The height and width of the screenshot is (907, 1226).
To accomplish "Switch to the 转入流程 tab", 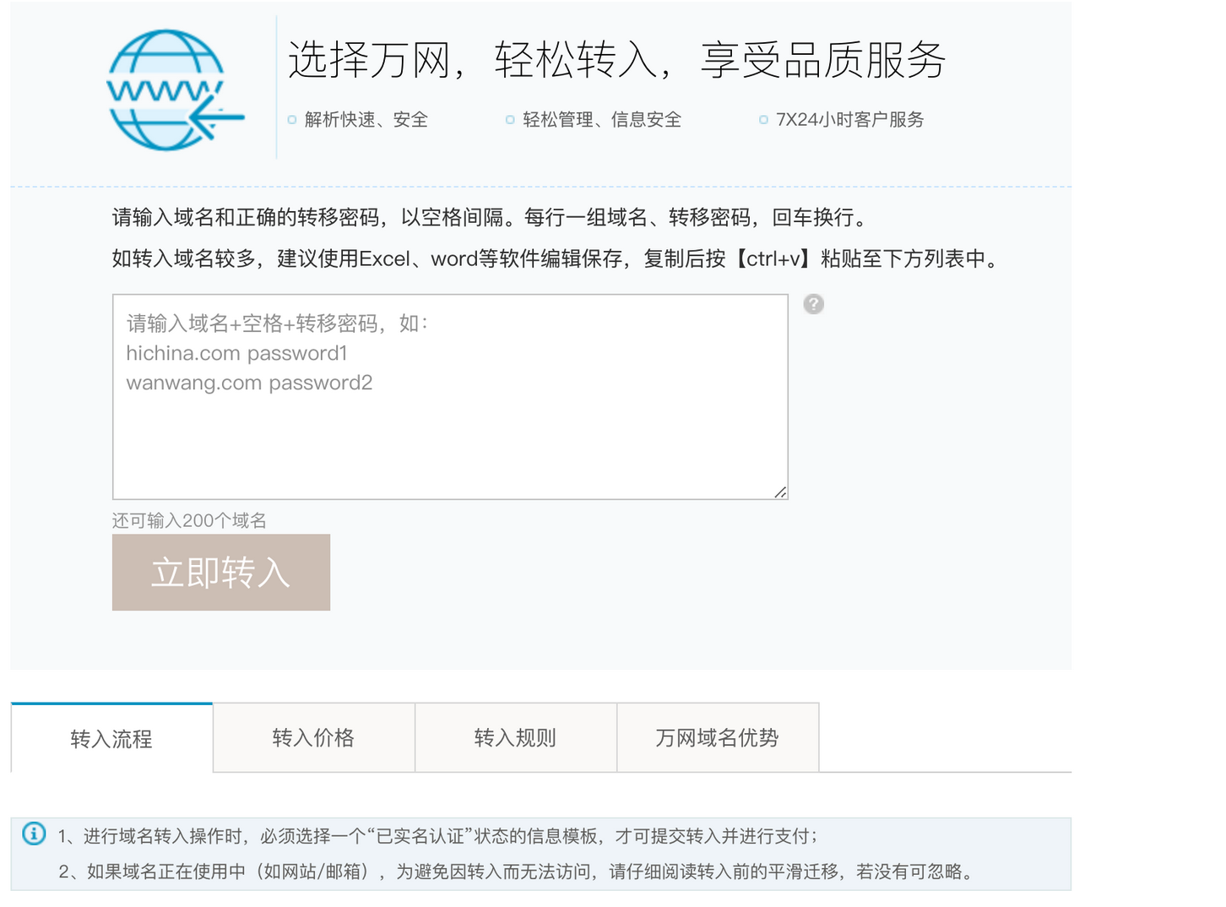I will pyautogui.click(x=111, y=738).
